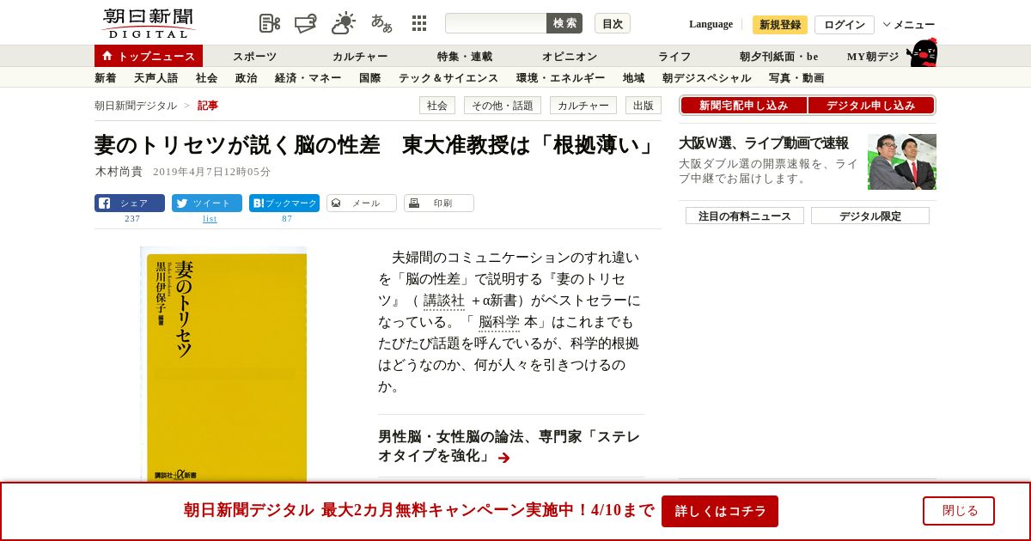This screenshot has height=541, width=1031.
Task: Click the black bird mascot icon
Action: coord(922,52)
